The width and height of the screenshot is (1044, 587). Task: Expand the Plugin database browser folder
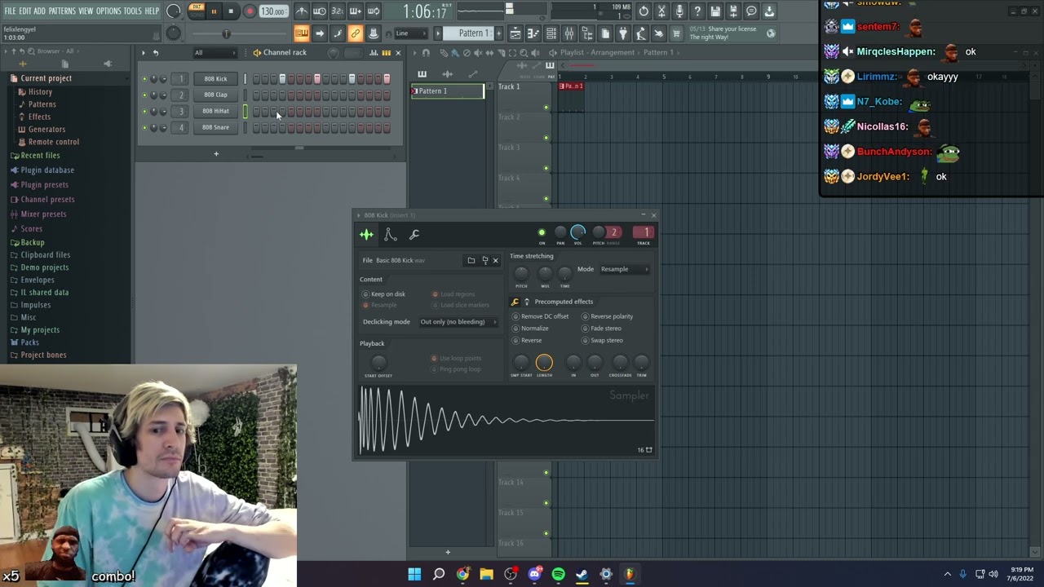click(x=47, y=170)
